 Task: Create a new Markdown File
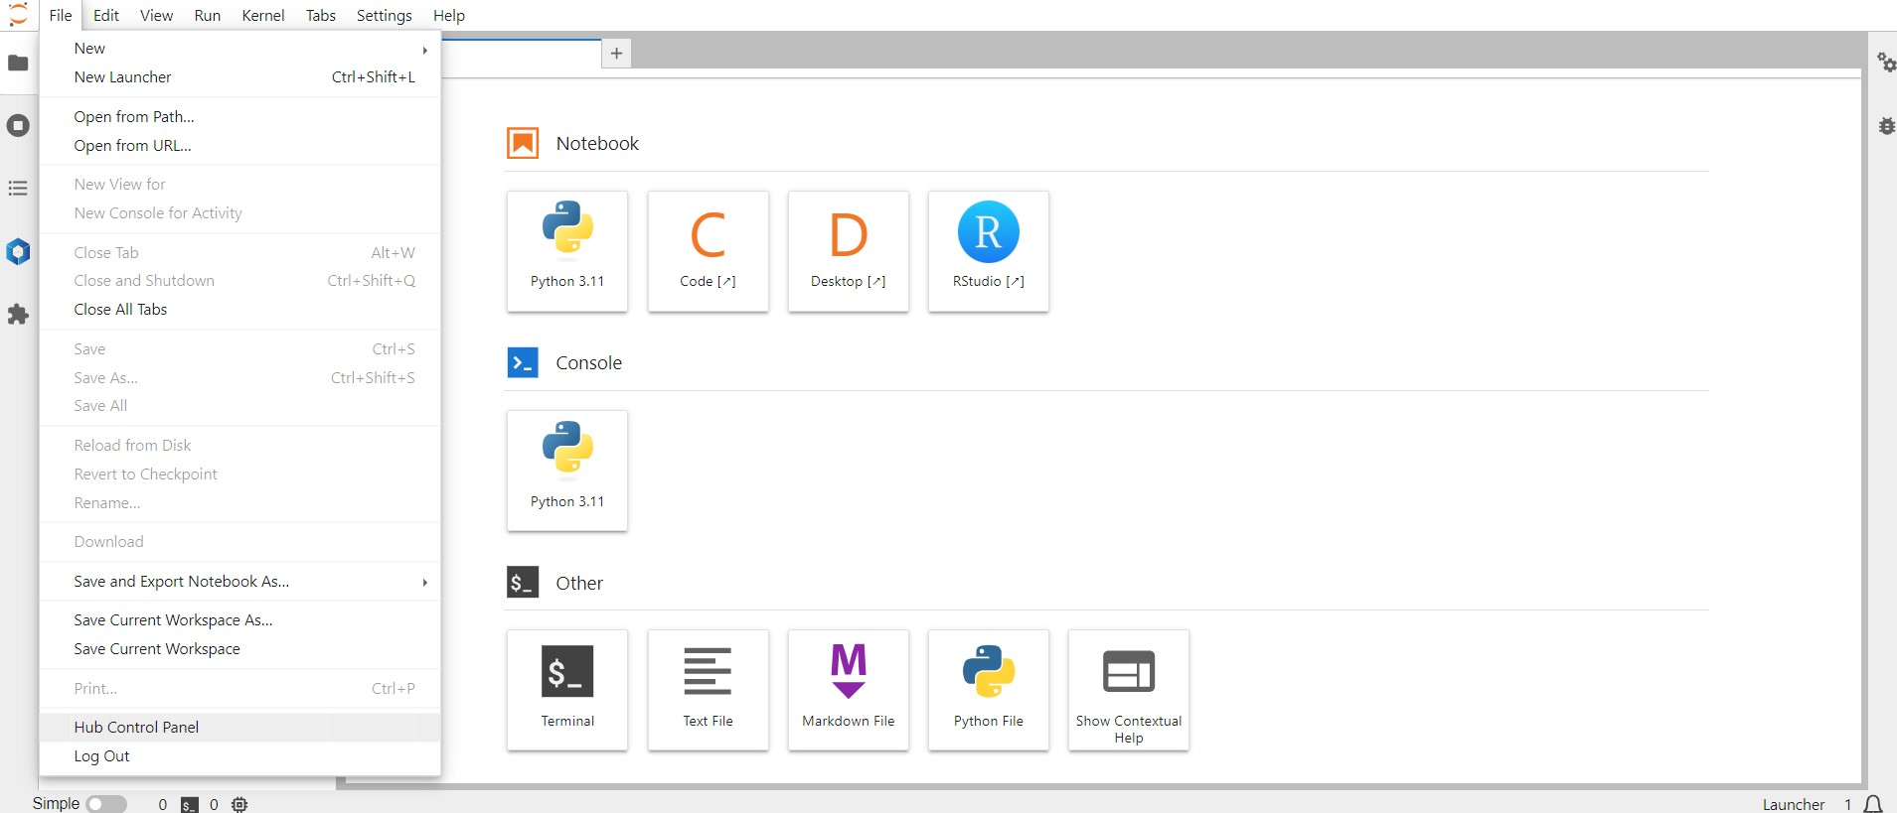(x=848, y=689)
